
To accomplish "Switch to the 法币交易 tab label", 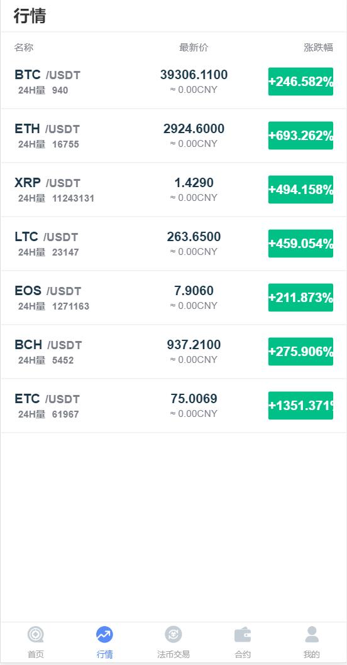I will pyautogui.click(x=173, y=654).
